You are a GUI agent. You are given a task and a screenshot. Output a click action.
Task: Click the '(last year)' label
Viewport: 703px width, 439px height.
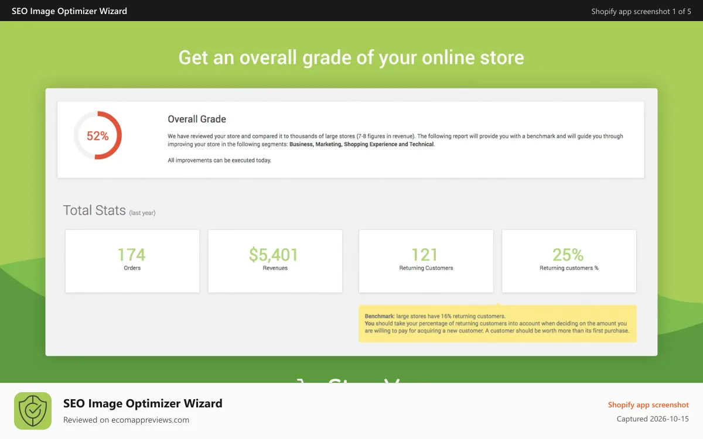tap(142, 213)
